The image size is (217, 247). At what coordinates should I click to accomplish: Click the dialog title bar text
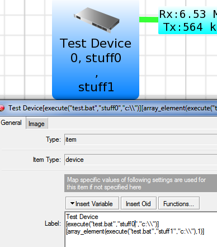pos(112,108)
